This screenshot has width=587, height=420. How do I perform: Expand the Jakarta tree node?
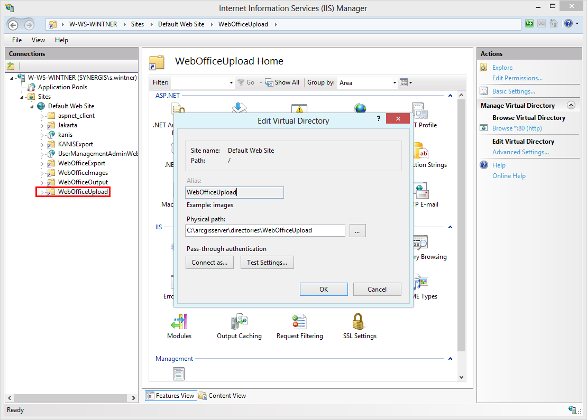click(43, 125)
